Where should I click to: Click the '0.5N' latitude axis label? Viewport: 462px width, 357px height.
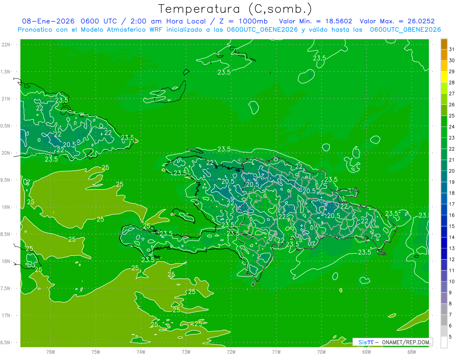point(6,126)
